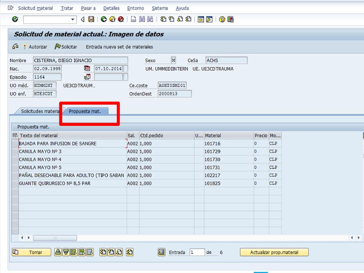Click the Tomar button
The image size is (364, 273).
pyautogui.click(x=31, y=252)
